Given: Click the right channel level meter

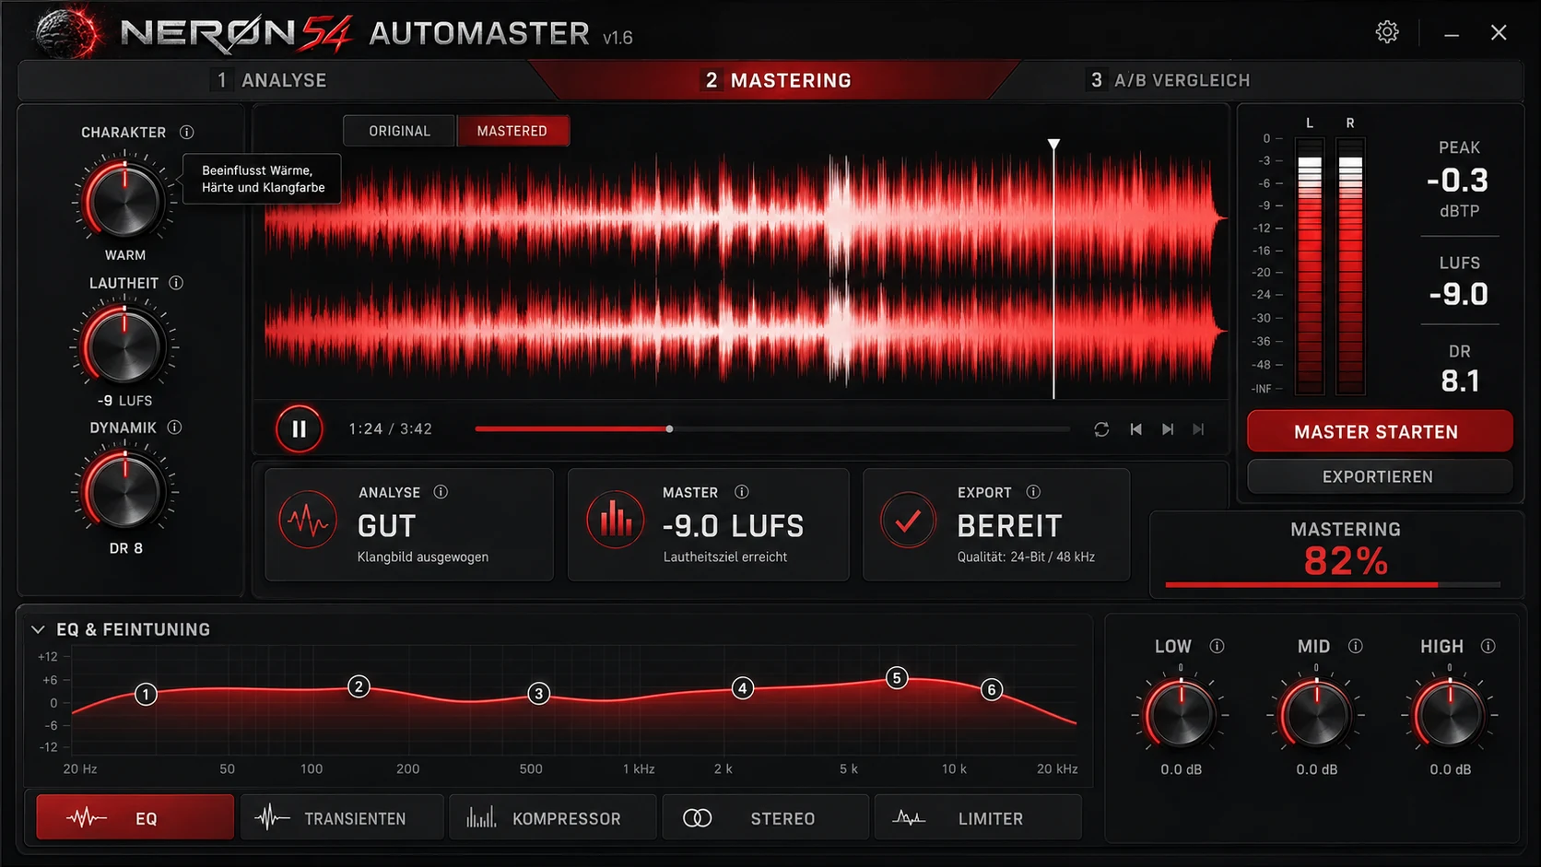Looking at the screenshot, I should click(1350, 266).
